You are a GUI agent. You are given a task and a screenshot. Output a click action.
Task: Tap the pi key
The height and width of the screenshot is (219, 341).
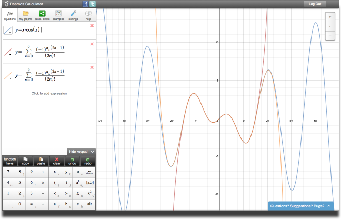click(x=78, y=172)
